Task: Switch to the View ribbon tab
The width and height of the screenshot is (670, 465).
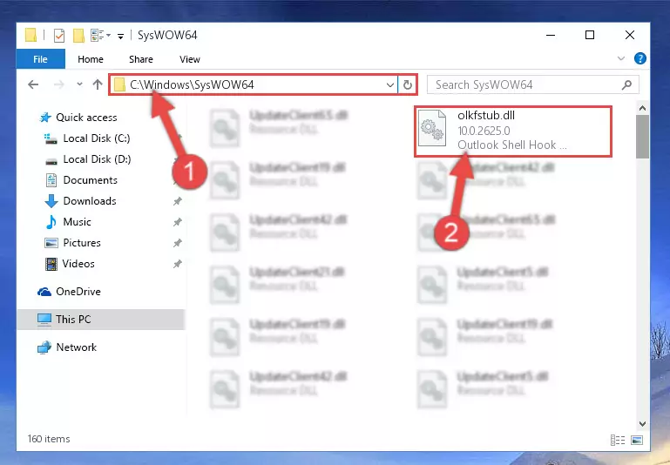Action: click(190, 59)
